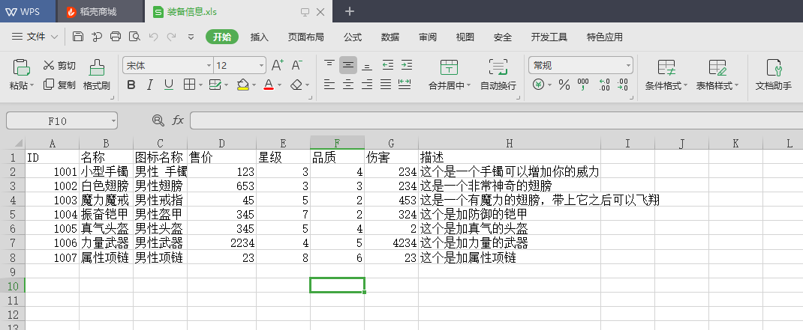Open the 宋体 font name dropdown
Image resolution: width=803 pixels, height=330 pixels.
click(x=209, y=65)
